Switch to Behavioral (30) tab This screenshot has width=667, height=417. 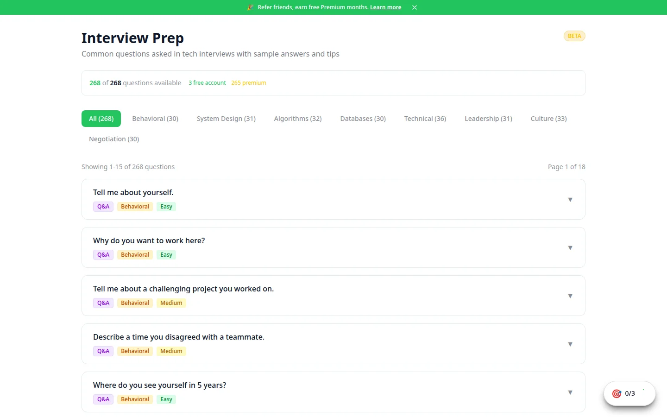click(x=155, y=119)
